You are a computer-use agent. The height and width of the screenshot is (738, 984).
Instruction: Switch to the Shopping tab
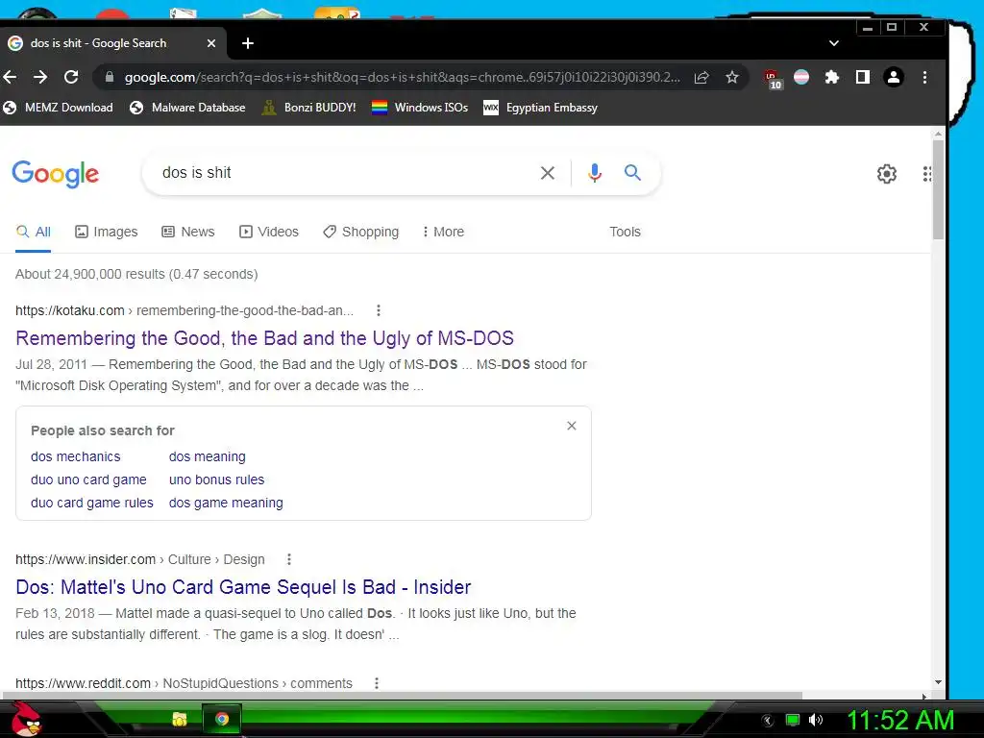tap(361, 232)
